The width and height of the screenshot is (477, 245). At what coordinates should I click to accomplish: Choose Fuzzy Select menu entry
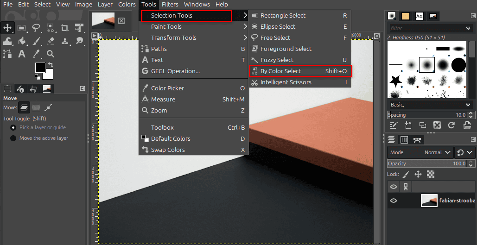pos(300,60)
